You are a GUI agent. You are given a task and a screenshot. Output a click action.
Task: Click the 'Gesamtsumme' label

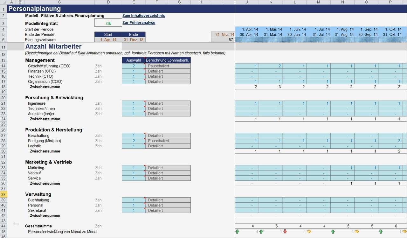[38, 226]
